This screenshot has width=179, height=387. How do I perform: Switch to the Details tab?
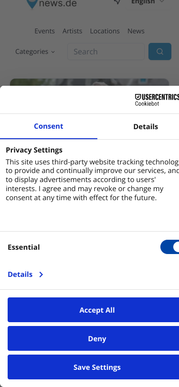146,126
